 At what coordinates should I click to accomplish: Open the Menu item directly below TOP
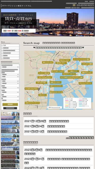[x=10, y=48]
